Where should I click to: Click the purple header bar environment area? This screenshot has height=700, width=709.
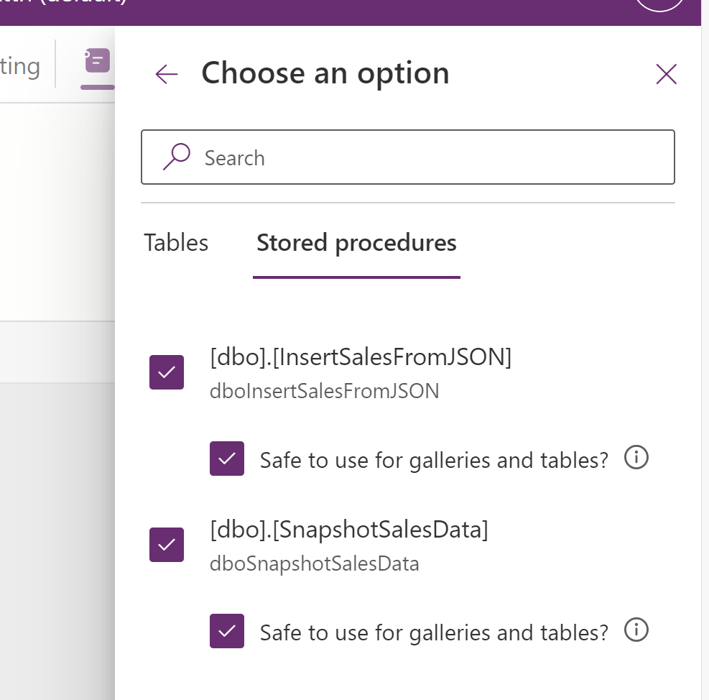359,11
